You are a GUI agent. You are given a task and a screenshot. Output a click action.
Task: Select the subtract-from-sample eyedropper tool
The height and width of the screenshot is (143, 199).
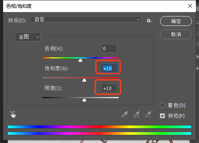coord(148,114)
